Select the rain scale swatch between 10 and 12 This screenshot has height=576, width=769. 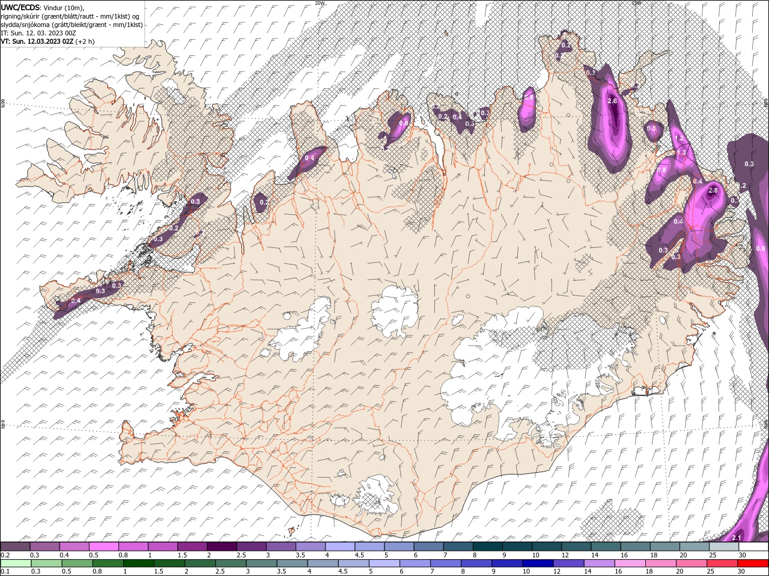[538, 563]
